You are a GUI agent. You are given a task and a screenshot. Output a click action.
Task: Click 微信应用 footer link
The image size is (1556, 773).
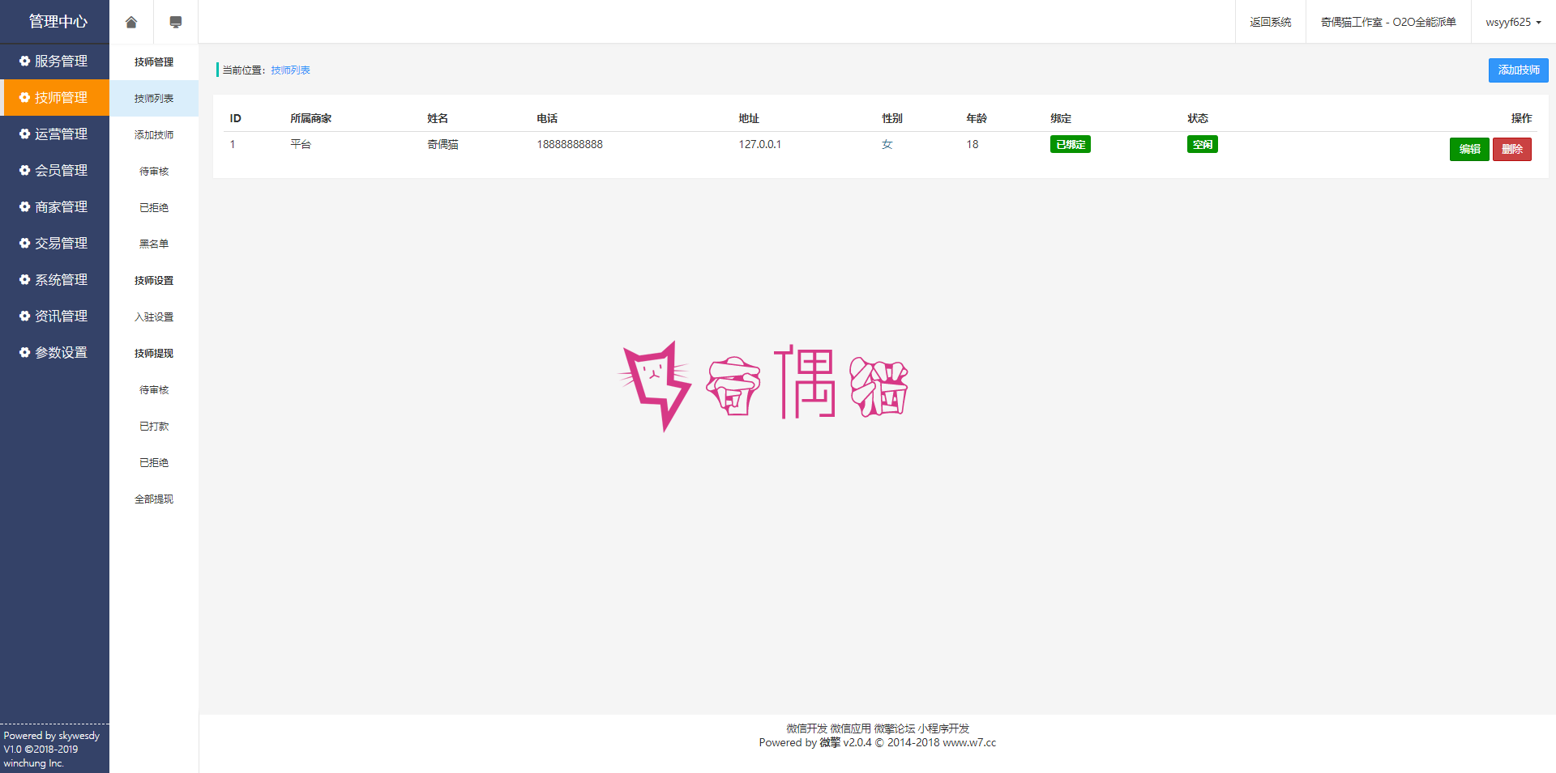click(x=850, y=728)
